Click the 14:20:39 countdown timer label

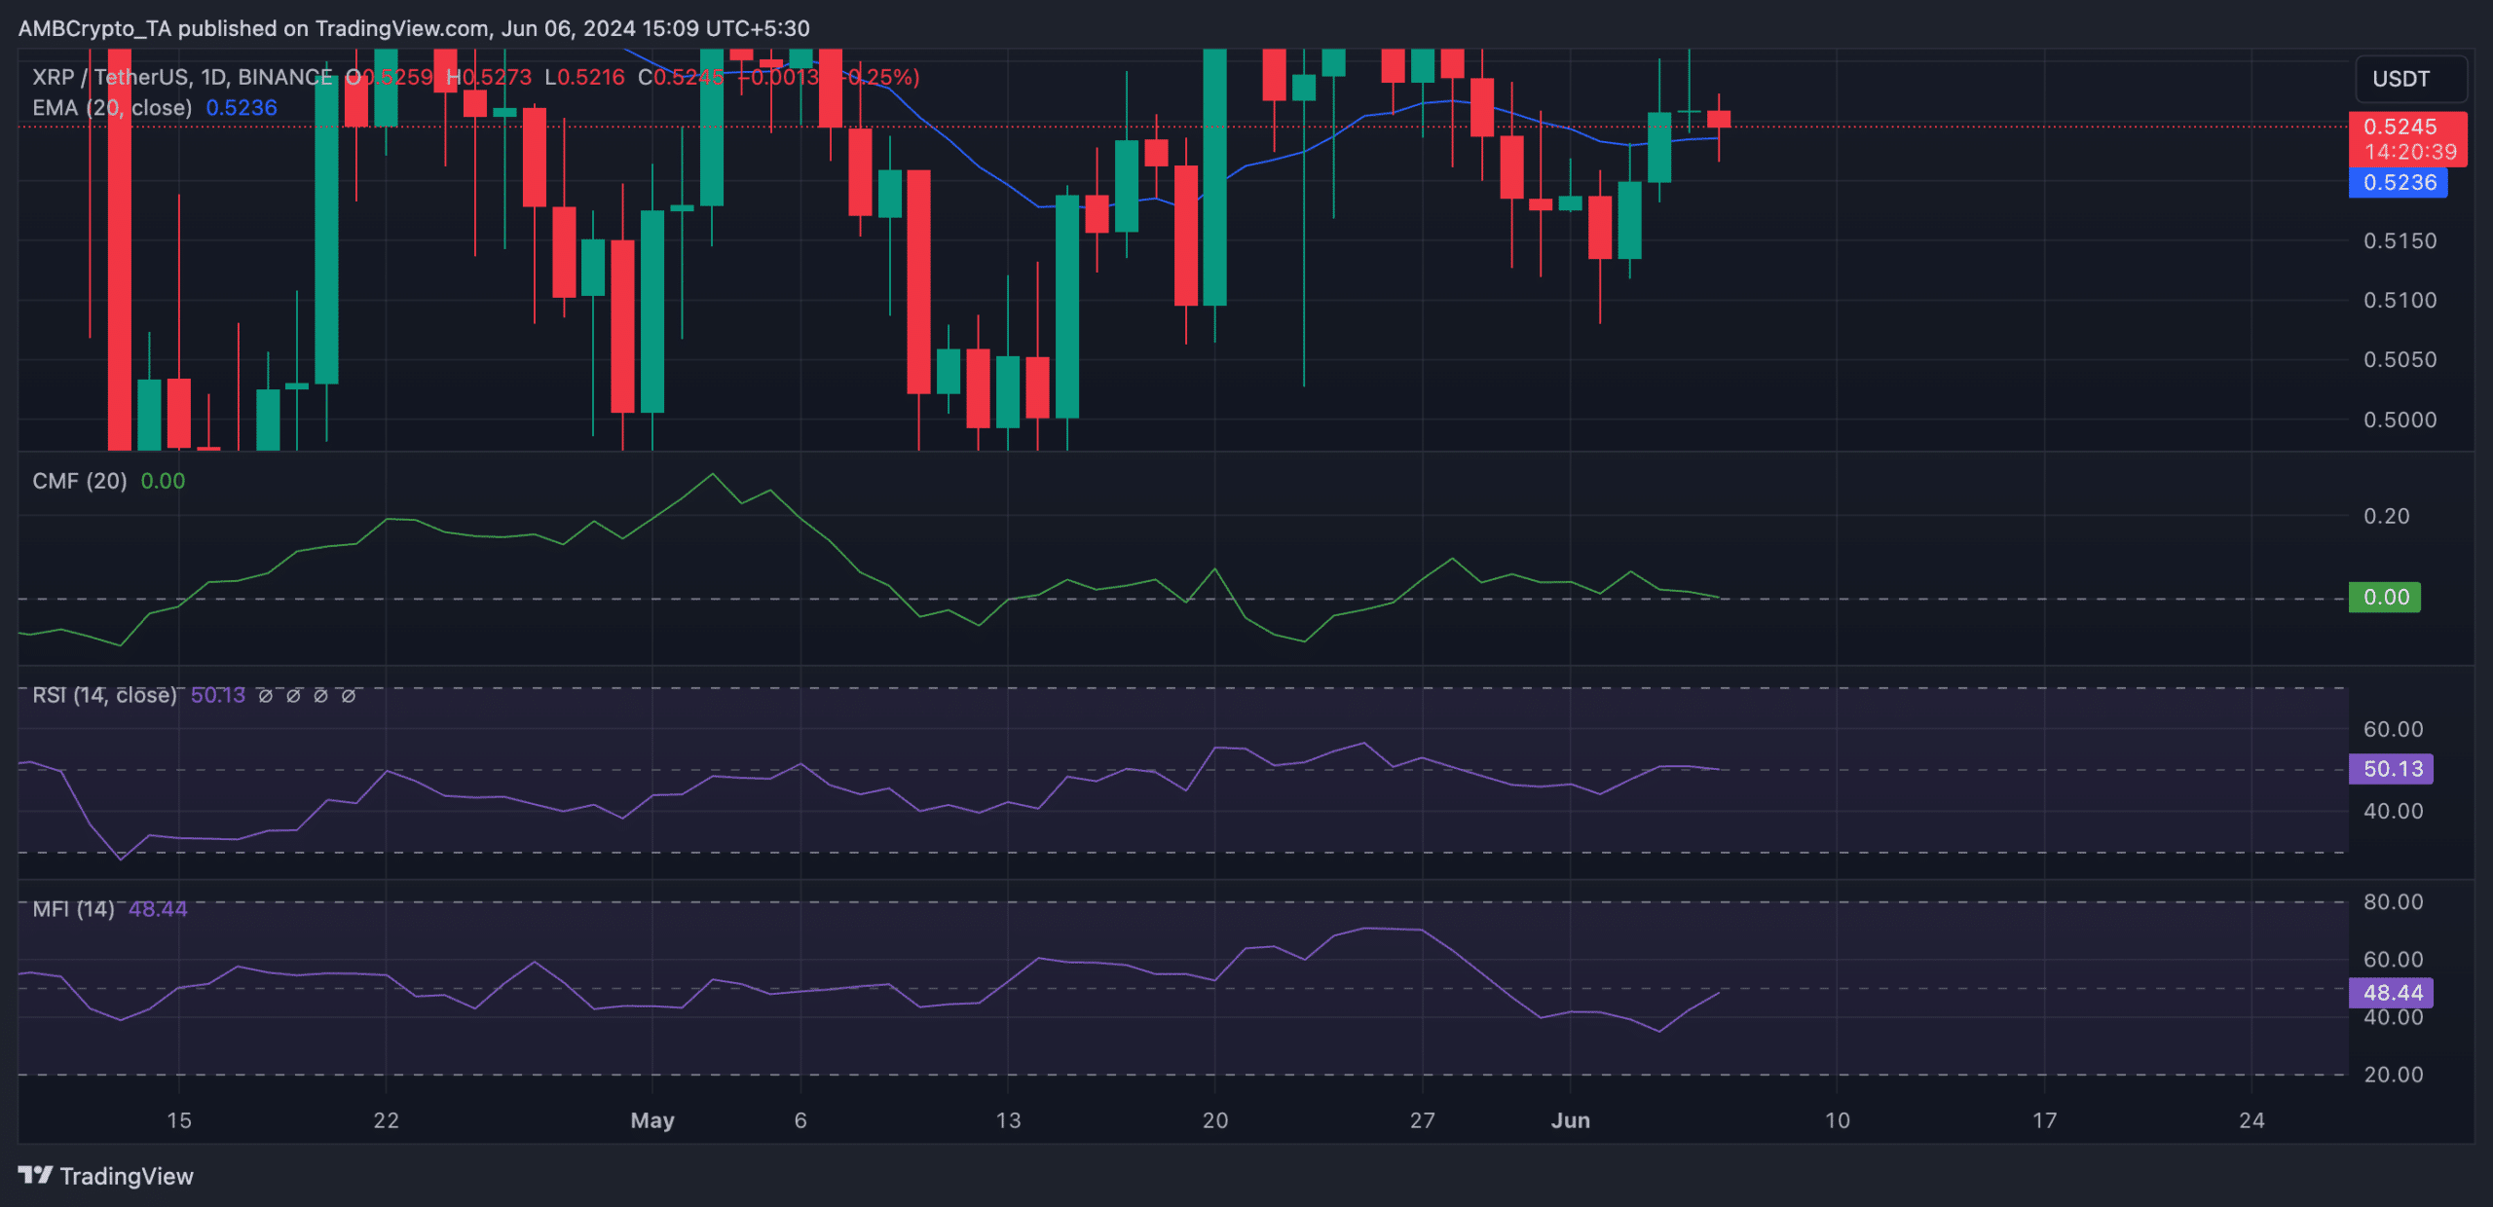[x=2411, y=152]
